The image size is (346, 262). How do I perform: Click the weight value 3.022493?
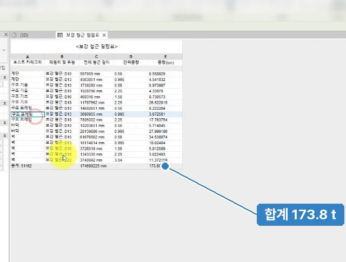[165, 154]
